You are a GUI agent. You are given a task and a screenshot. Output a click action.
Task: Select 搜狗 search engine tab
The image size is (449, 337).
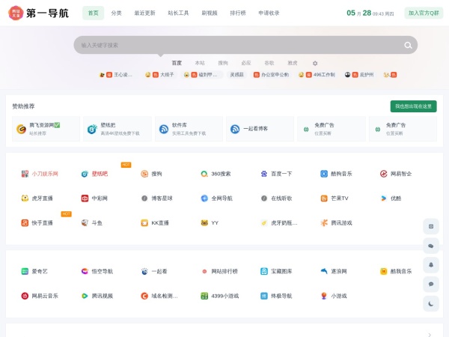point(223,63)
